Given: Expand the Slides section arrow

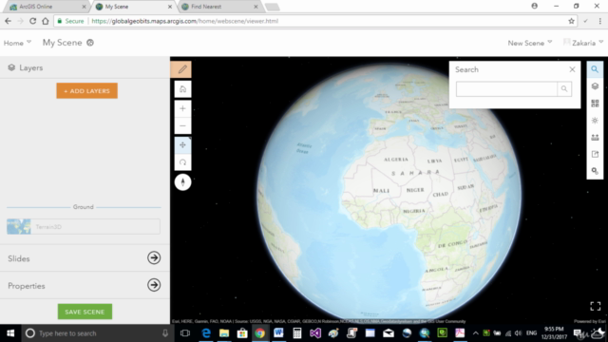Looking at the screenshot, I should coord(154,257).
